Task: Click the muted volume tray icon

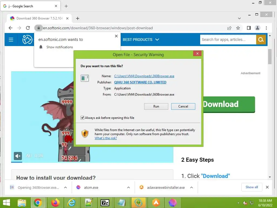Action: [x=245, y=203]
